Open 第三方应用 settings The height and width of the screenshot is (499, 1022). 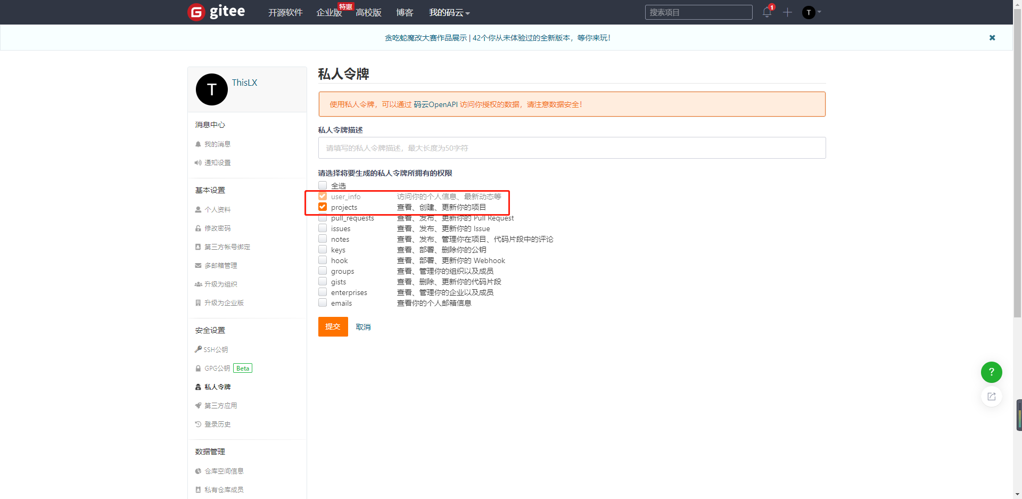coord(221,406)
